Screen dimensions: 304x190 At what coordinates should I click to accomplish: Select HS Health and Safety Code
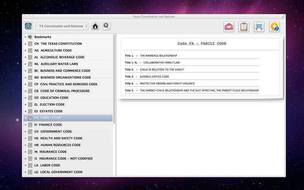point(58,138)
